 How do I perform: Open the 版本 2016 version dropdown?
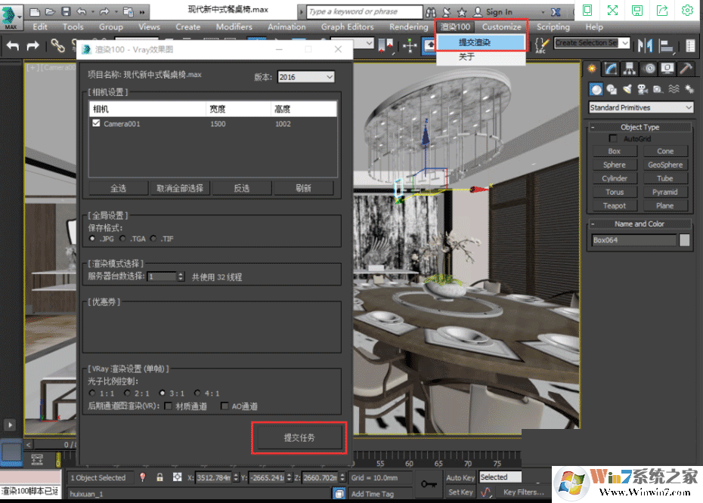point(306,77)
